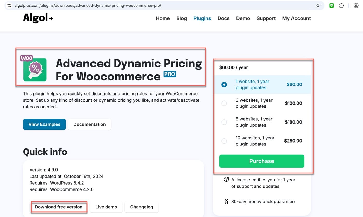The width and height of the screenshot is (363, 217).
Task: Click Requires: WooCommerce 4.2.0 text
Action: point(61,189)
